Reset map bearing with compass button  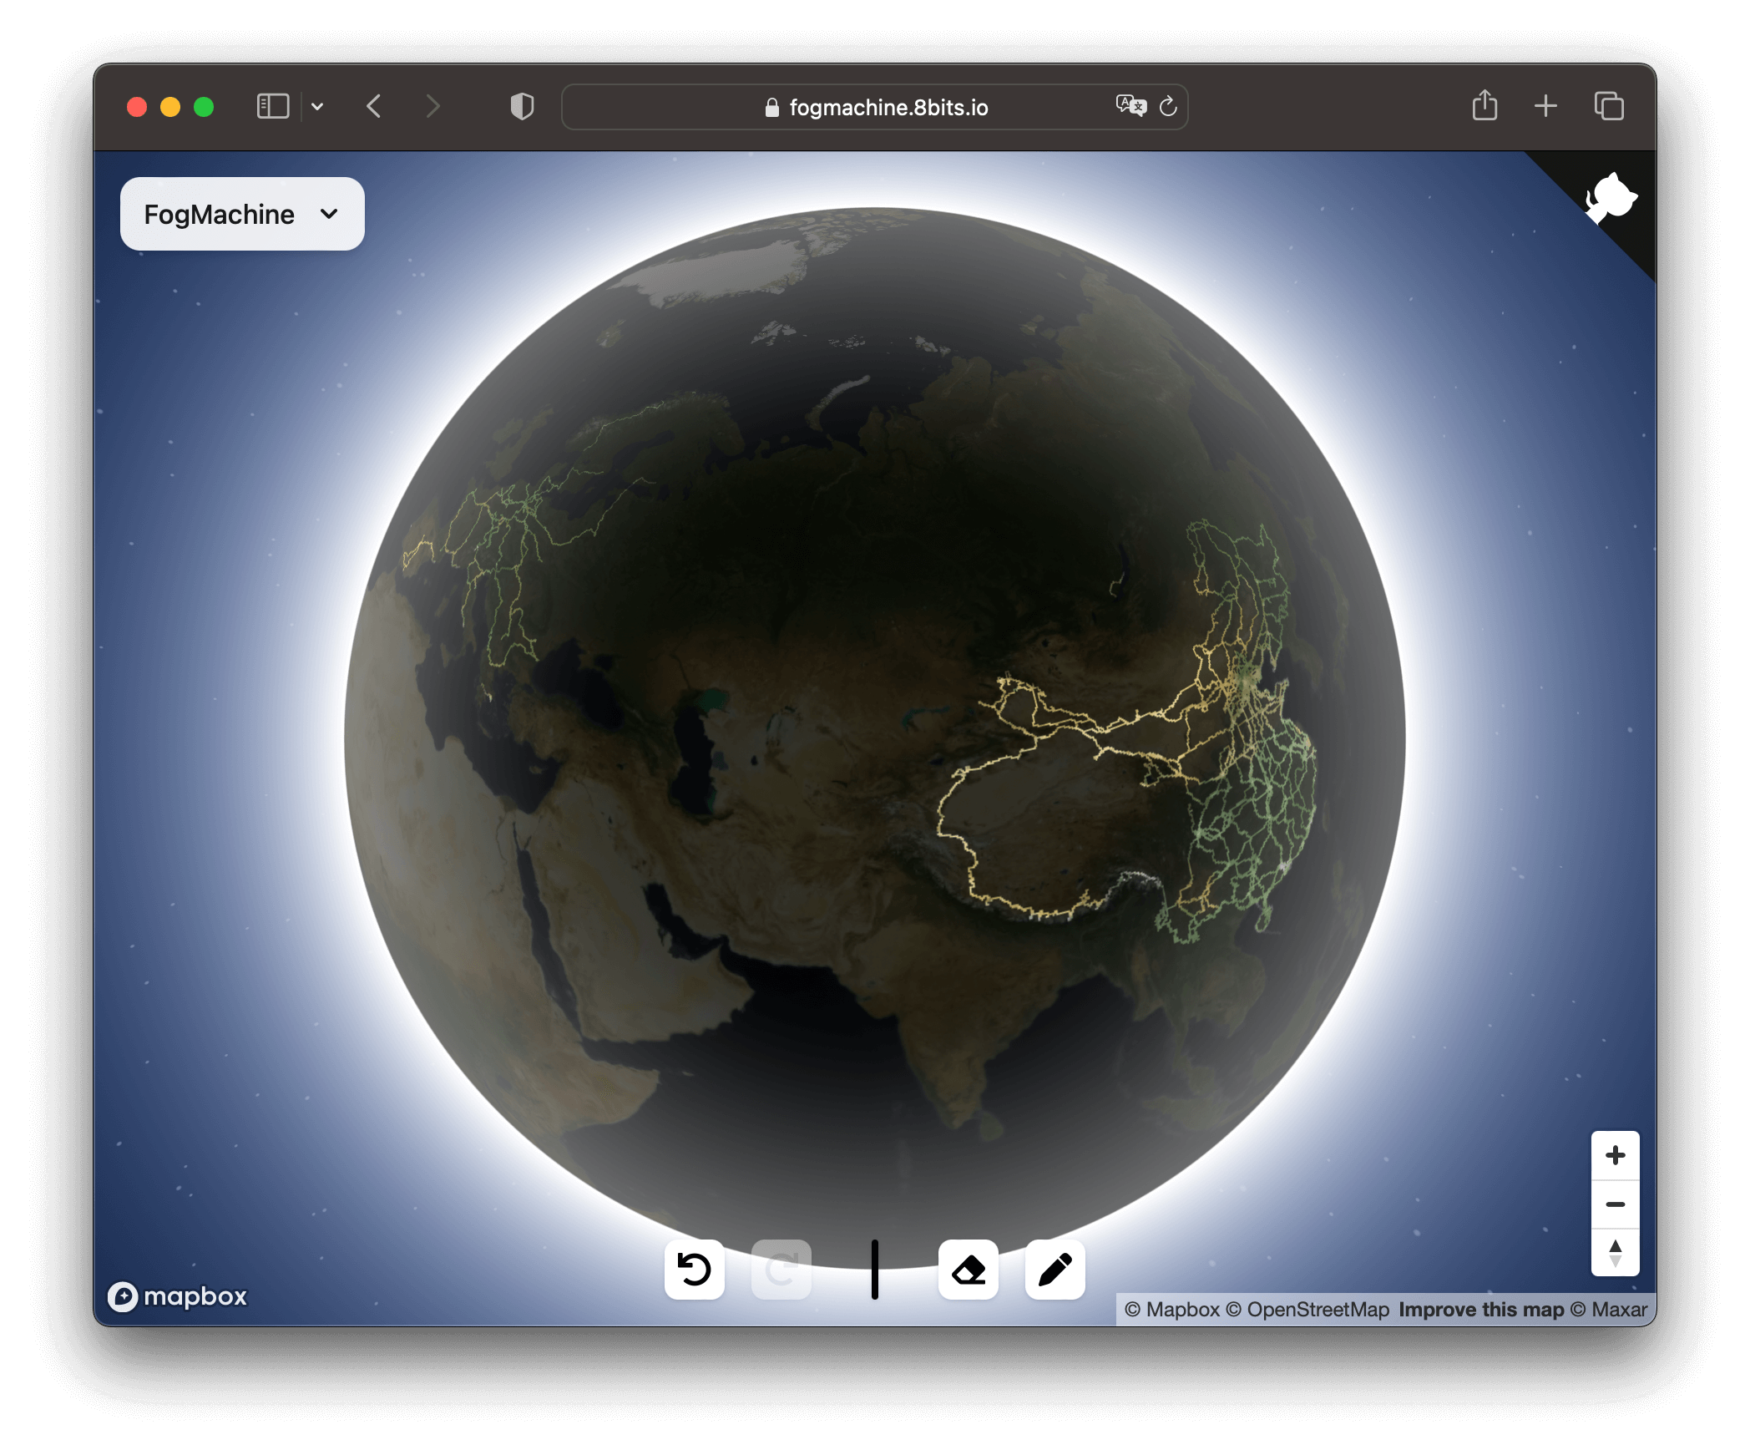pos(1615,1252)
